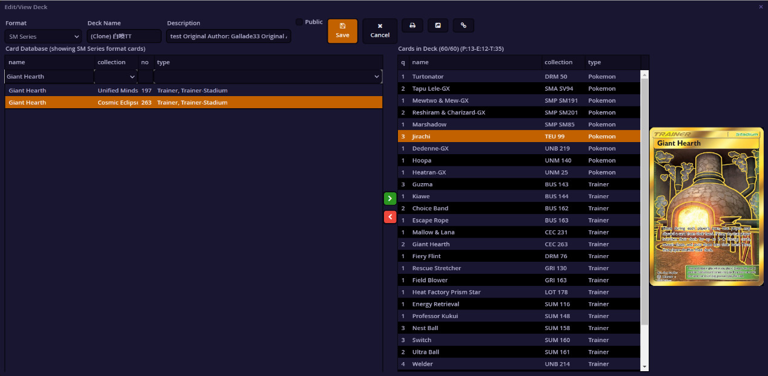Viewport: 768px width, 376px height.
Task: Select Marshadow row in deck
Action: pyautogui.click(x=519, y=125)
